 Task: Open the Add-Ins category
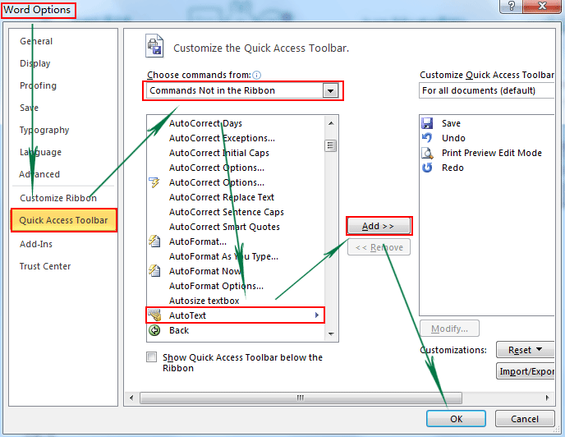[36, 244]
